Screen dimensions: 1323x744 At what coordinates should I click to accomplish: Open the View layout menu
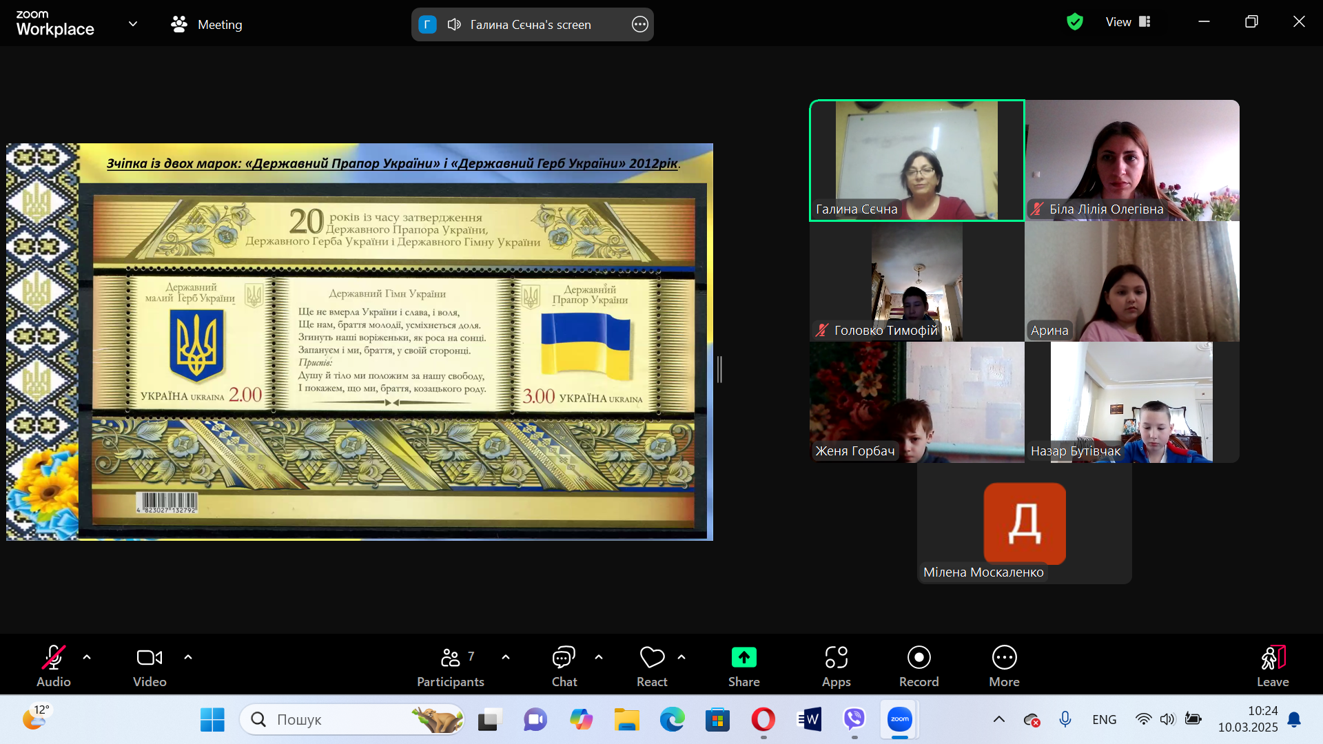[1128, 22]
